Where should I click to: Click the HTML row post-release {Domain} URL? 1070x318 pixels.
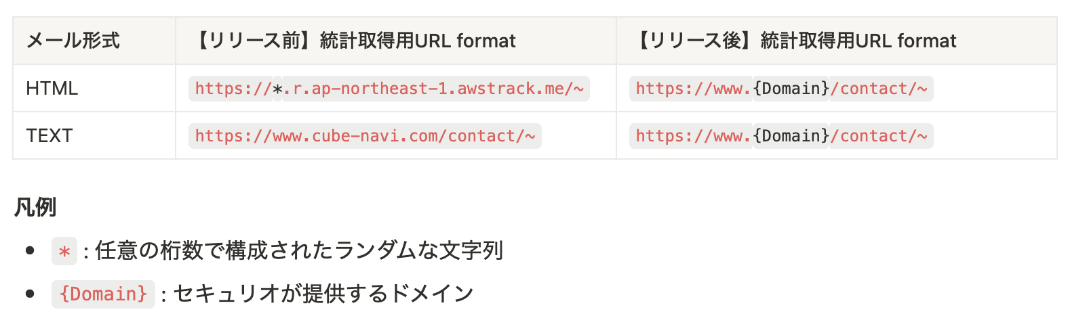click(781, 89)
